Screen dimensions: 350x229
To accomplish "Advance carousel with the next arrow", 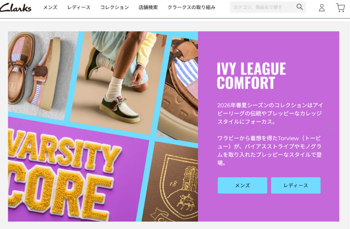I will point(330,128).
